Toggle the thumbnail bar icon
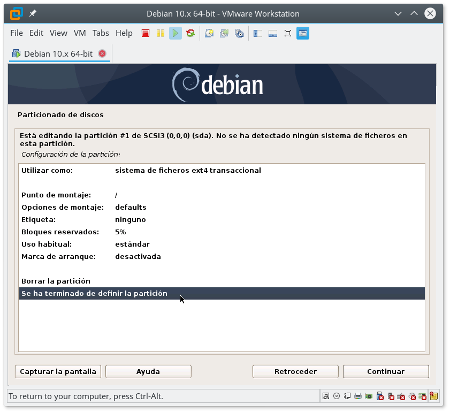 [273, 33]
